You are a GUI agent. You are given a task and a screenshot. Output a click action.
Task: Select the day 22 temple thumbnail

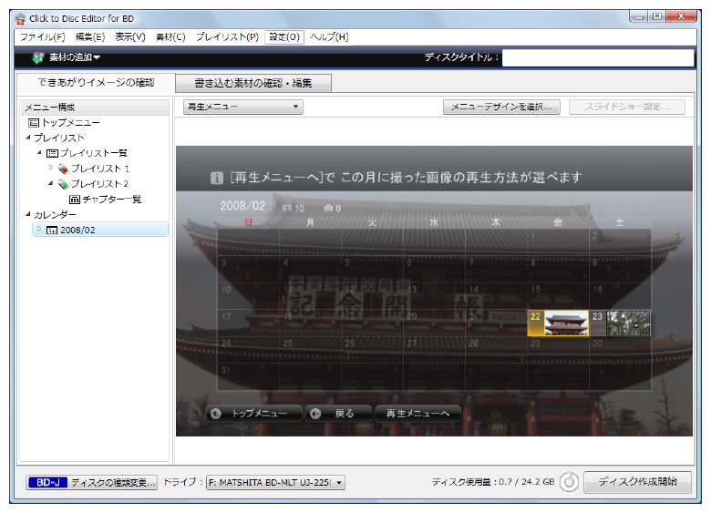pyautogui.click(x=565, y=323)
